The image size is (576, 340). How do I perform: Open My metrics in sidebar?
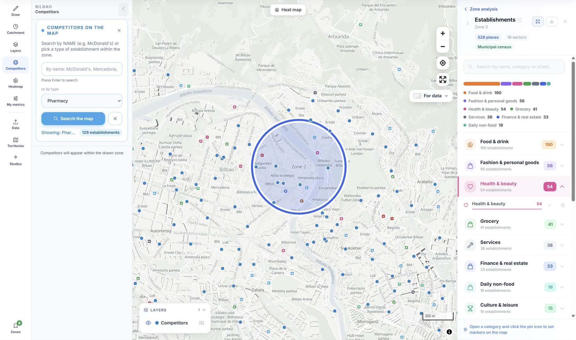[x=15, y=101]
